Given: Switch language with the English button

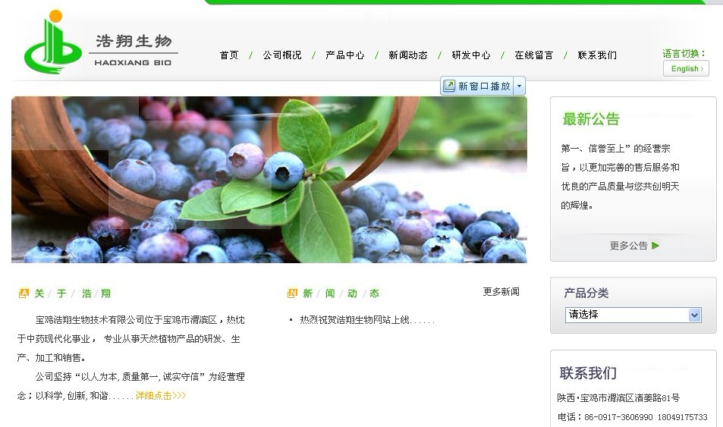Looking at the screenshot, I should pos(686,69).
